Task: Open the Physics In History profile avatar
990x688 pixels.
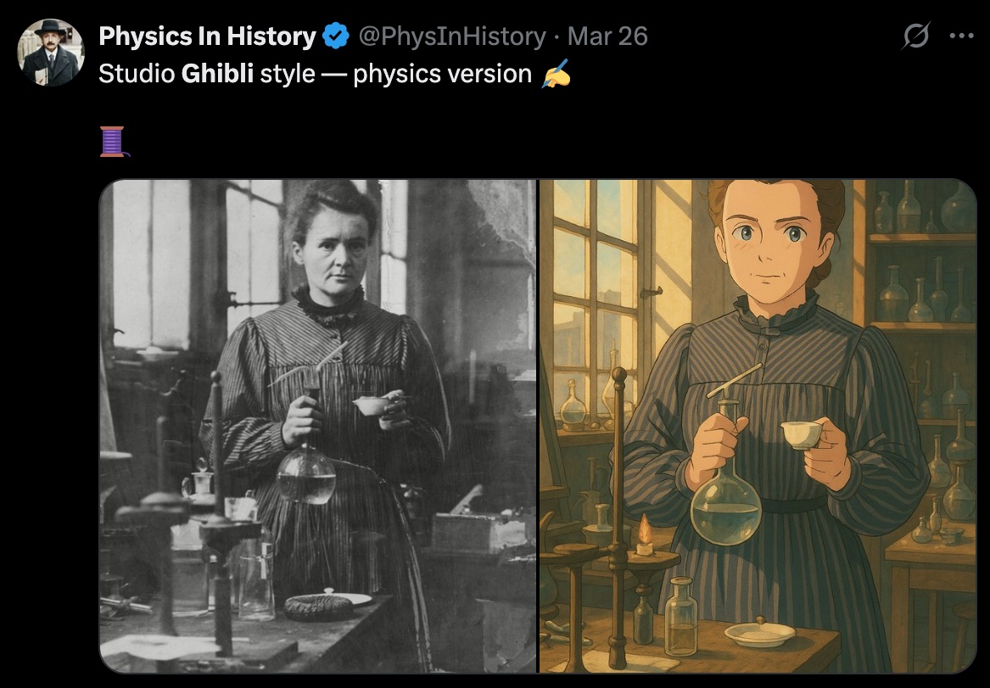Action: [x=51, y=53]
